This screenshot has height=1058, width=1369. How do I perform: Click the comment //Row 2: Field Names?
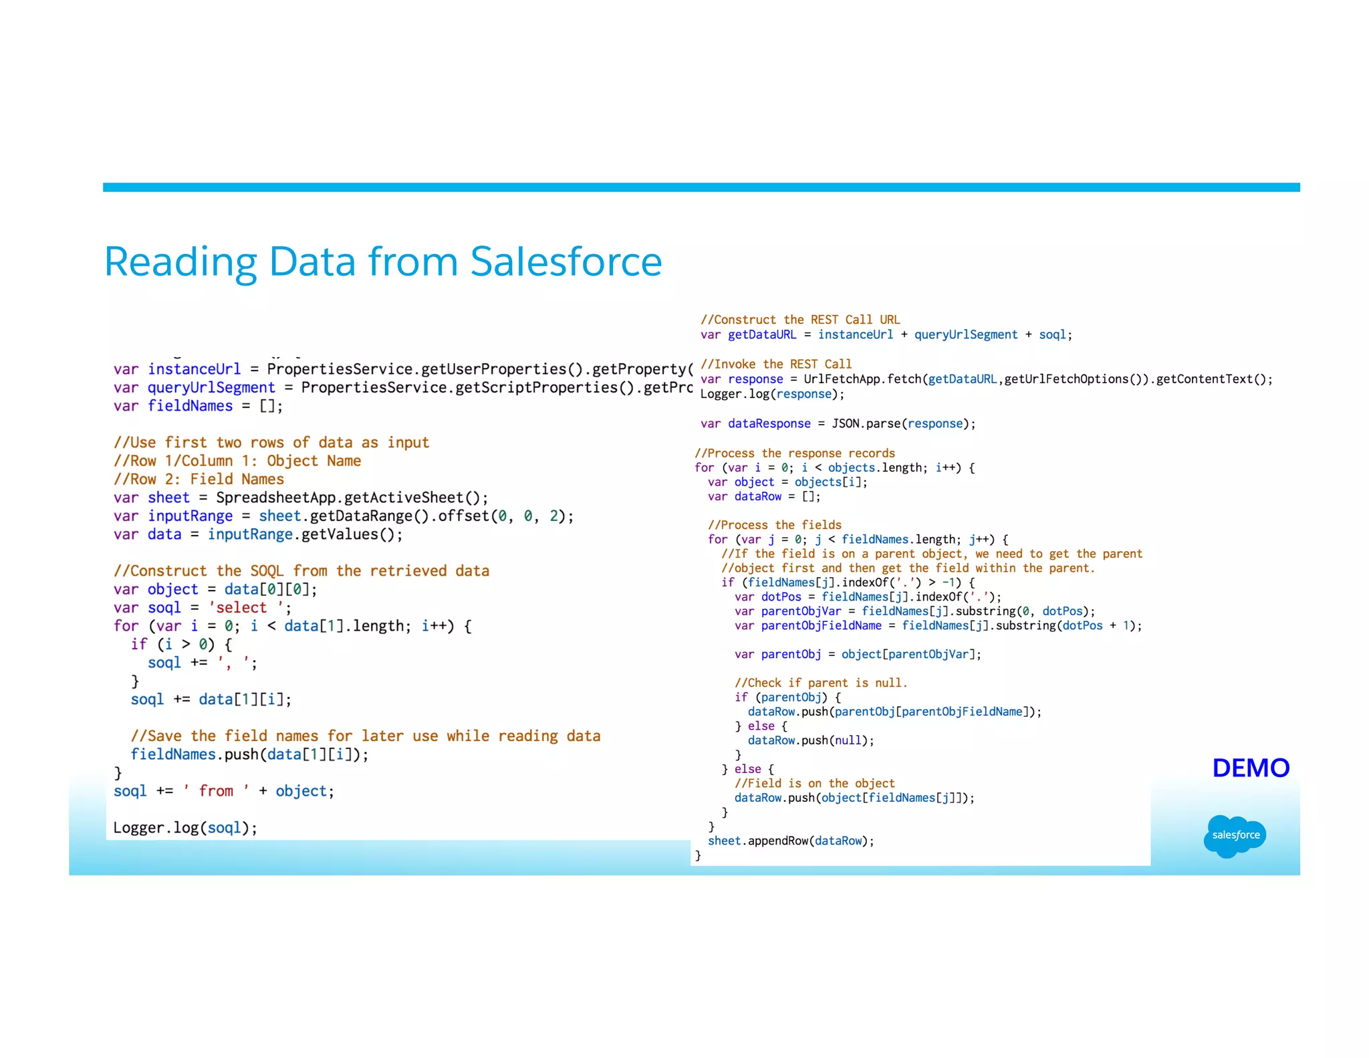click(x=199, y=479)
